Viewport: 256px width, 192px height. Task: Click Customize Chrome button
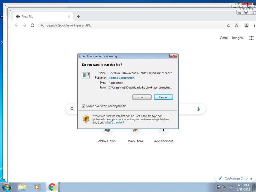[x=235, y=178]
